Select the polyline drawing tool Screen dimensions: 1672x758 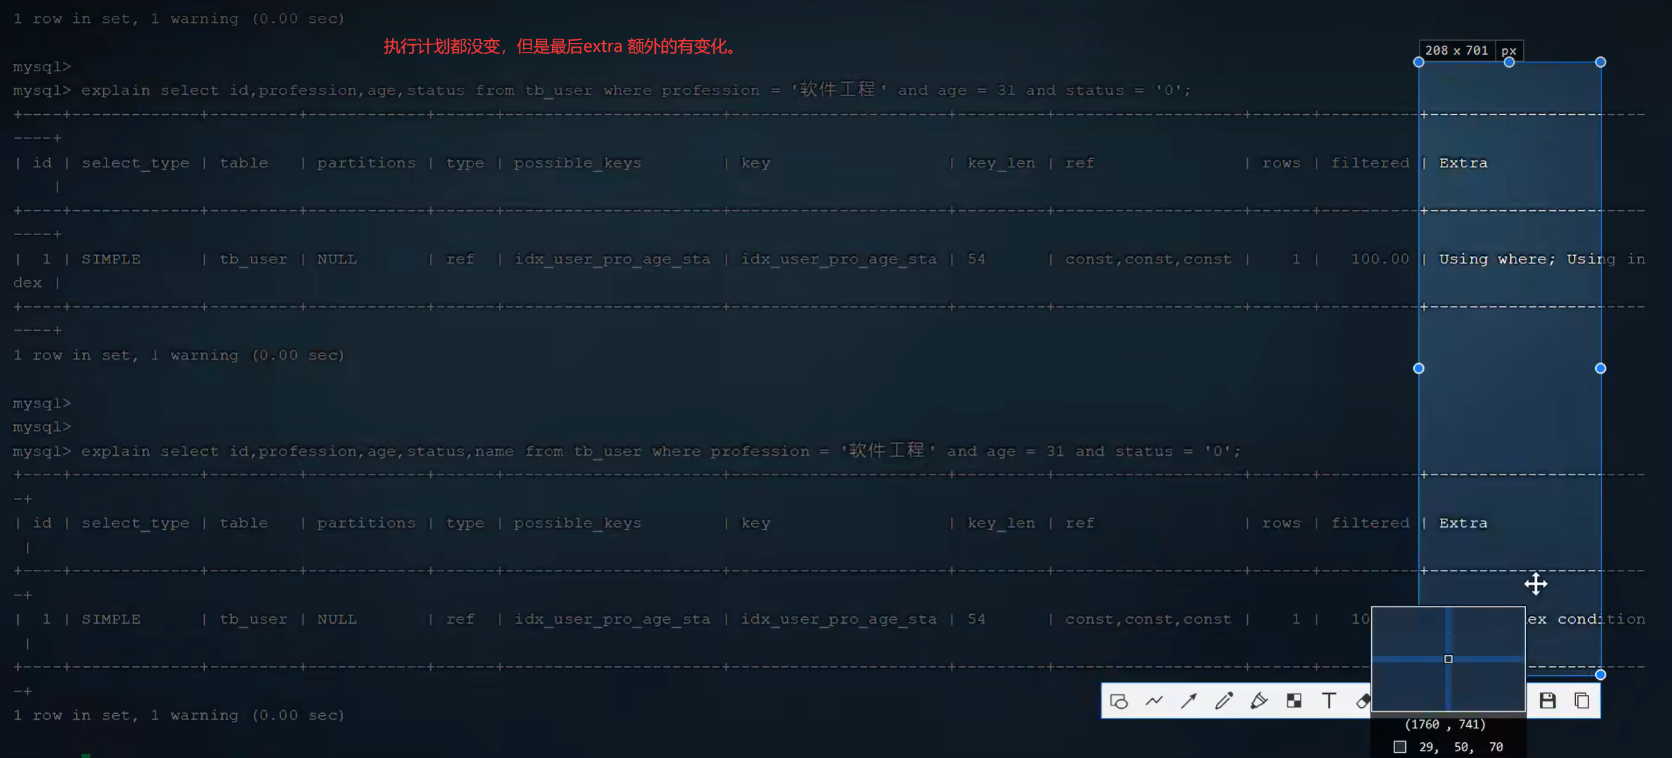click(1154, 701)
